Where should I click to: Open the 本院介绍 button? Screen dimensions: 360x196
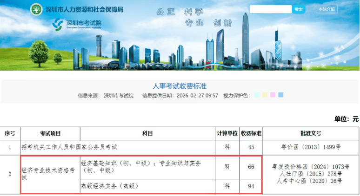(327, 9)
